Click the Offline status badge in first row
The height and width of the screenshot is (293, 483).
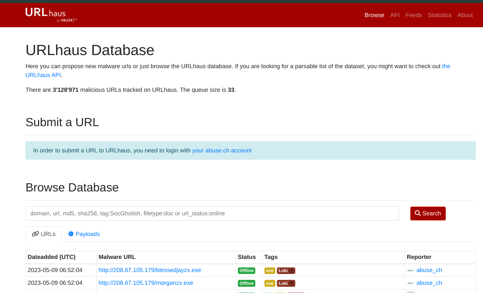(246, 271)
